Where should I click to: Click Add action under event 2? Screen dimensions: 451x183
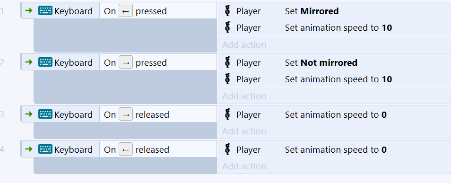(x=244, y=96)
